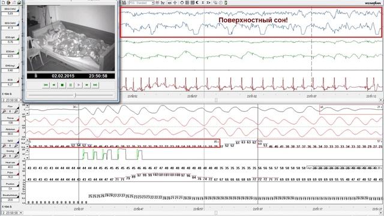Image resolution: width=384 pixels, height=216 pixels.
Task: Click the circular icon left of the grid icons
Action: point(182,2)
